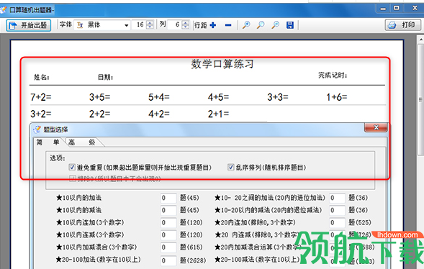Click the 列 column count field showing 6
The height and width of the screenshot is (269, 424).
[x=175, y=25]
